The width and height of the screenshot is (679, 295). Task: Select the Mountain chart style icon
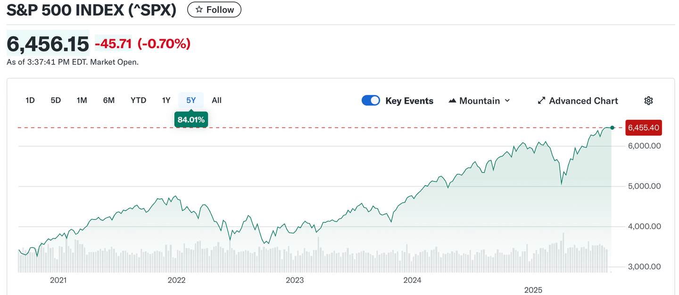pyautogui.click(x=453, y=100)
